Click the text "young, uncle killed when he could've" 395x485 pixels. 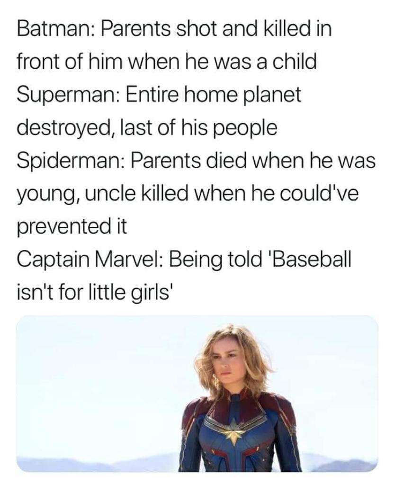(188, 194)
